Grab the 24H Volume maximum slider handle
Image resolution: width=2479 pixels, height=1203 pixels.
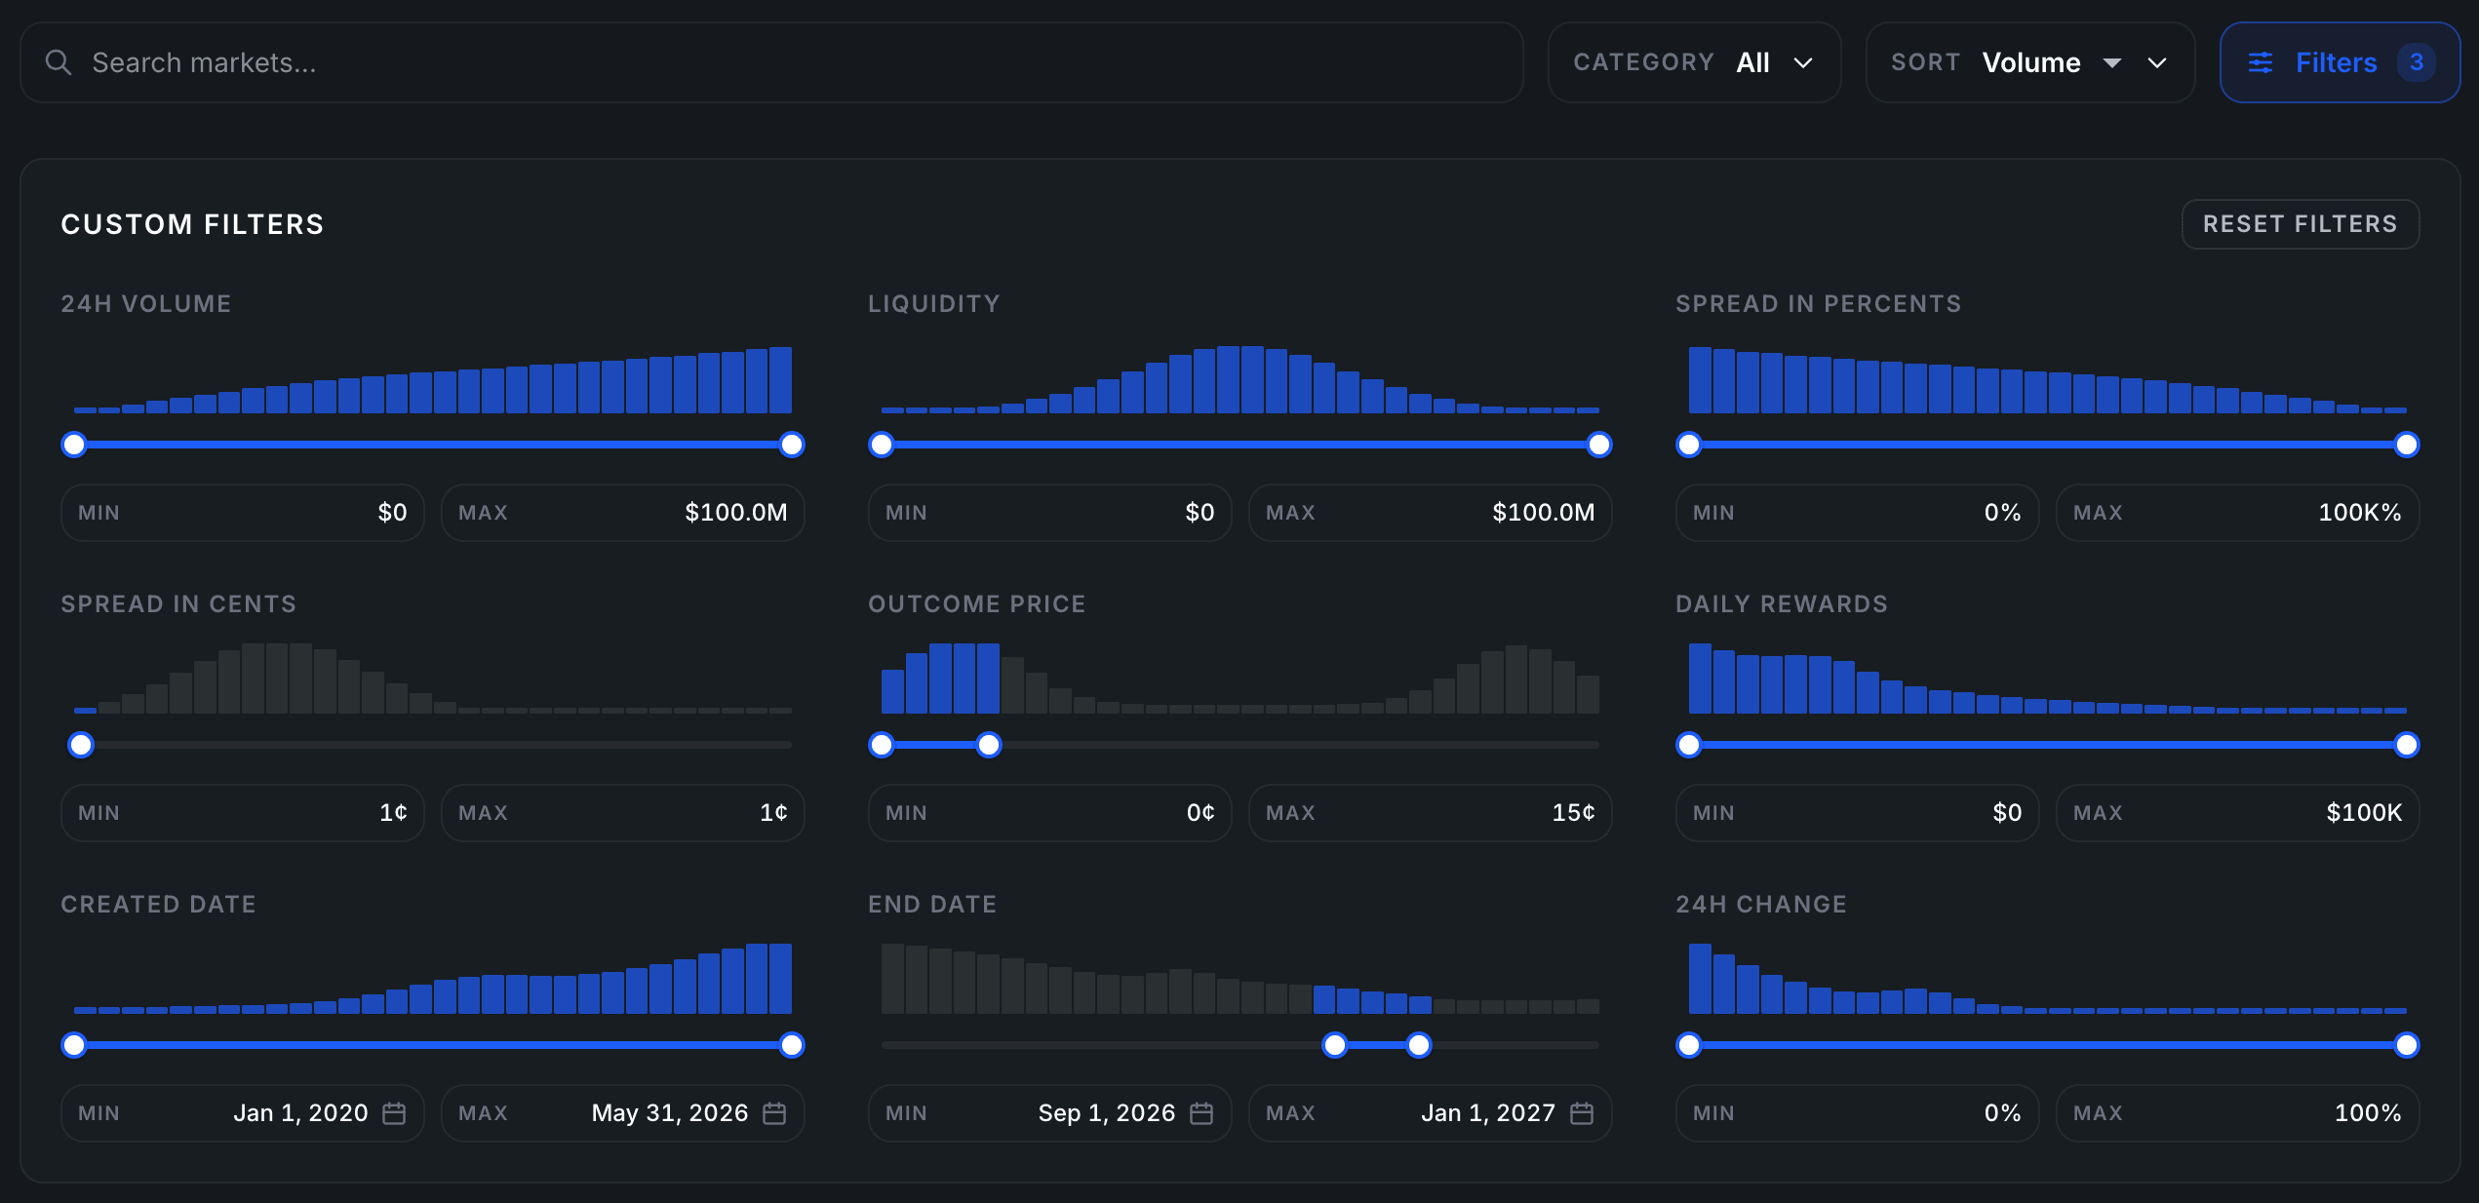pyautogui.click(x=792, y=445)
